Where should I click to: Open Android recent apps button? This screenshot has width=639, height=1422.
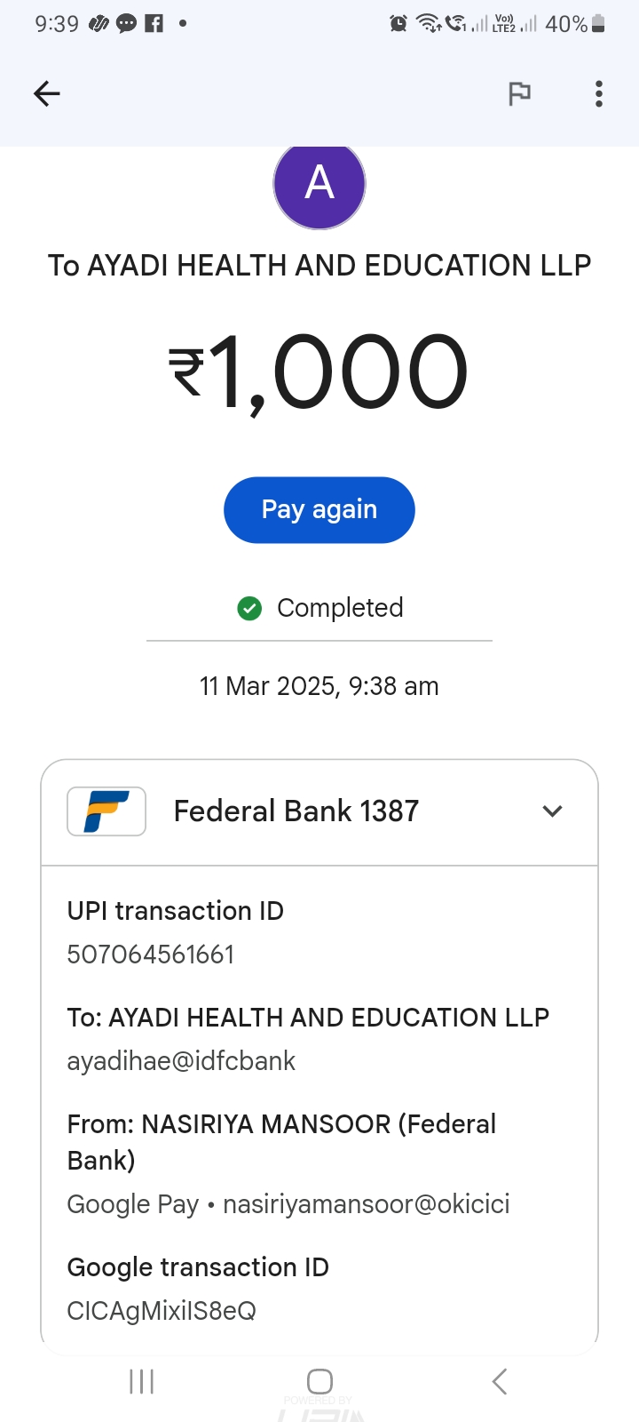click(x=142, y=1381)
